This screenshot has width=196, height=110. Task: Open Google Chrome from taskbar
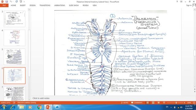point(40,107)
